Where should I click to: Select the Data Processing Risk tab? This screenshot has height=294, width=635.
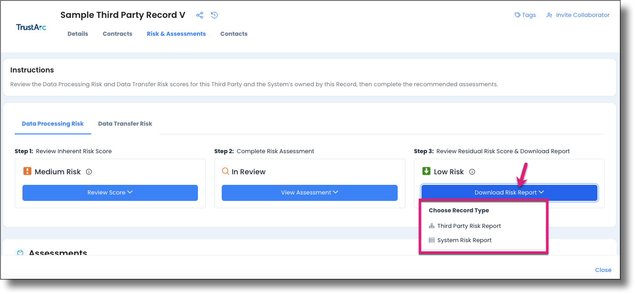pyautogui.click(x=53, y=124)
